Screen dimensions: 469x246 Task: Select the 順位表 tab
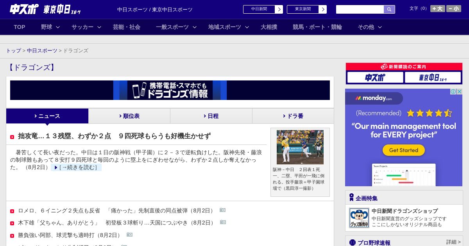click(129, 116)
